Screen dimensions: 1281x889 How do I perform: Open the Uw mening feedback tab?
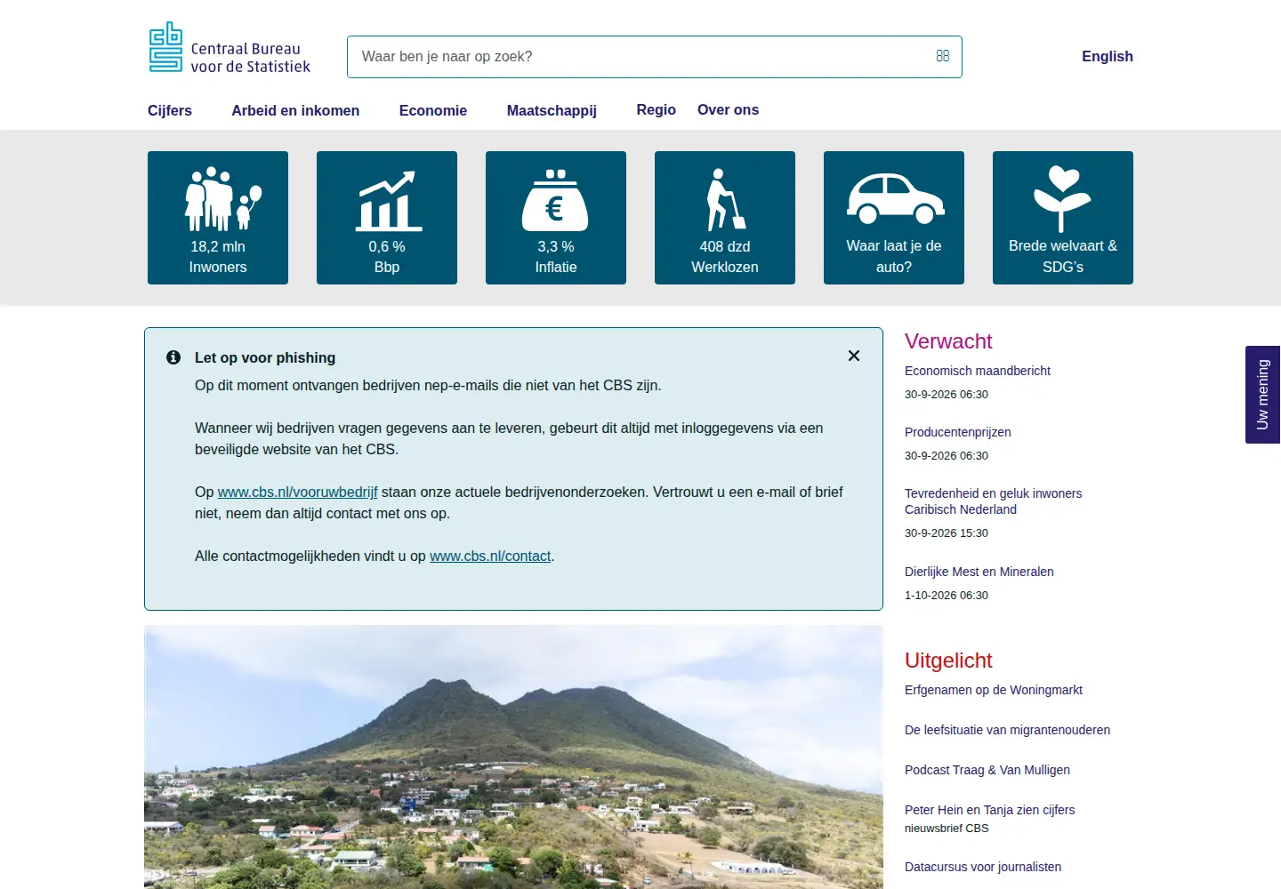[x=1263, y=395]
